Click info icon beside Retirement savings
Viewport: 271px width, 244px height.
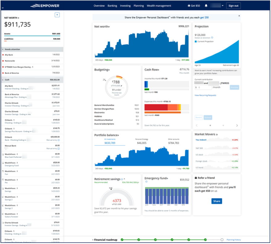pyautogui.click(x=122, y=179)
